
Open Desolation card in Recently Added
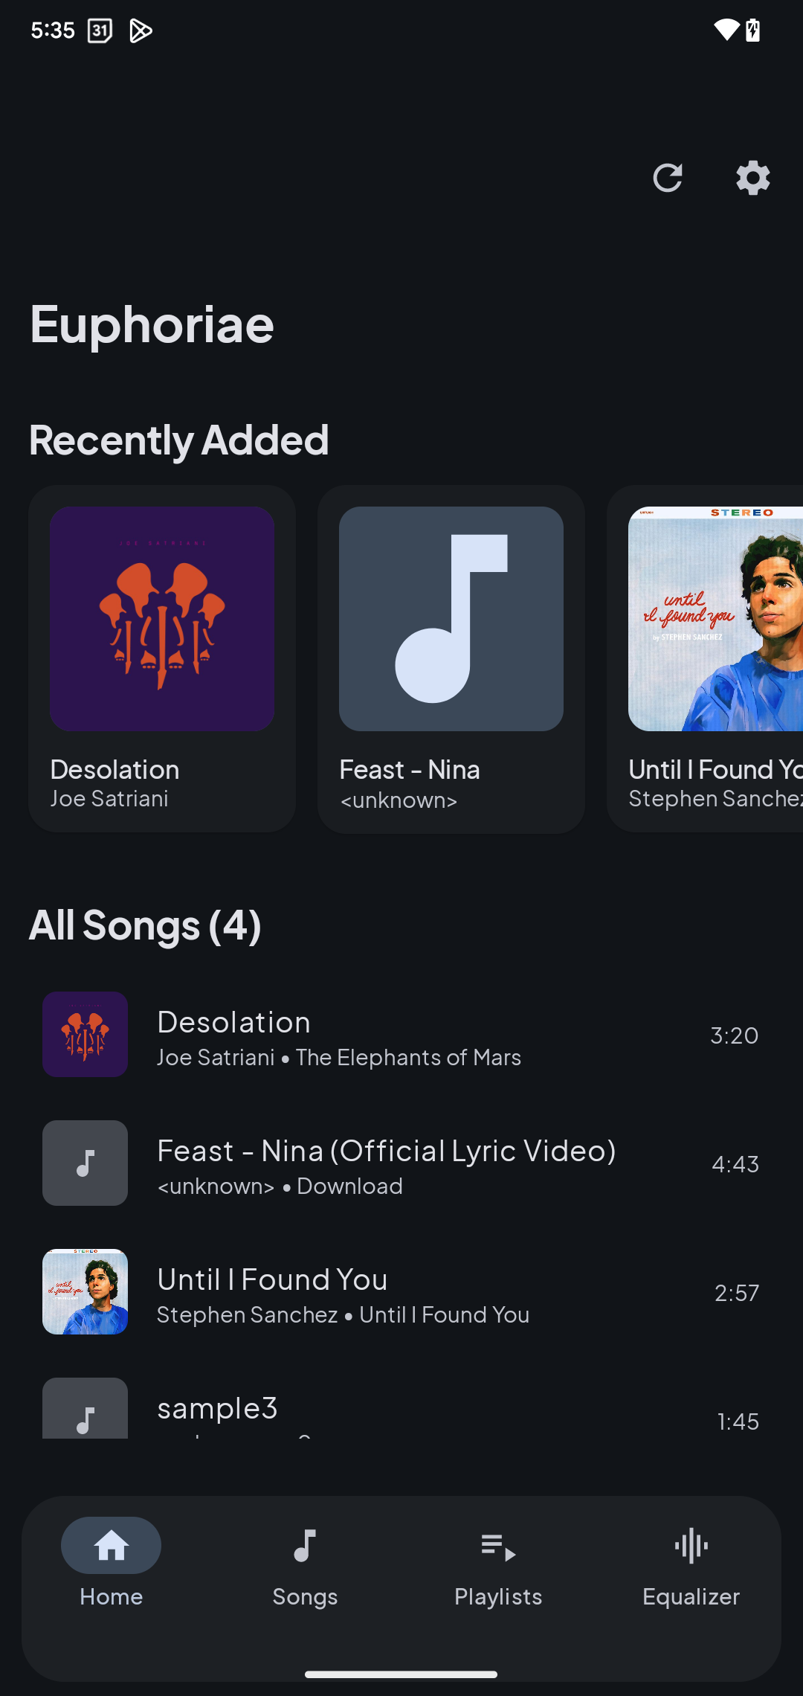pyautogui.click(x=162, y=658)
